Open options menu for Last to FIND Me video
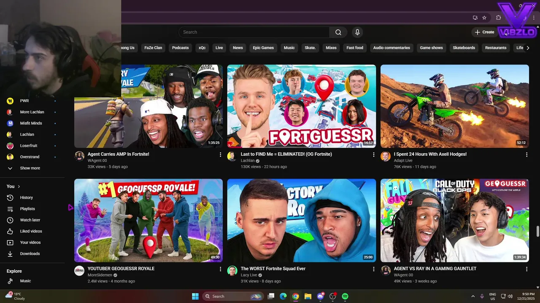The height and width of the screenshot is (303, 540). coord(373,155)
